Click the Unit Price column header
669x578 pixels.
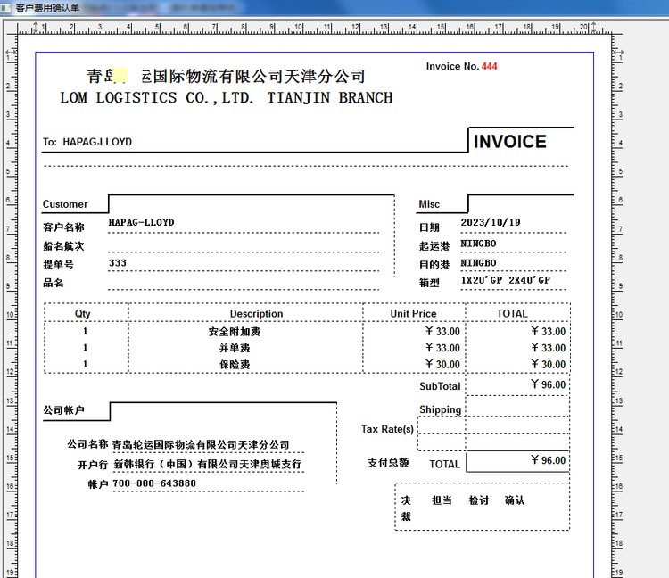click(x=413, y=314)
